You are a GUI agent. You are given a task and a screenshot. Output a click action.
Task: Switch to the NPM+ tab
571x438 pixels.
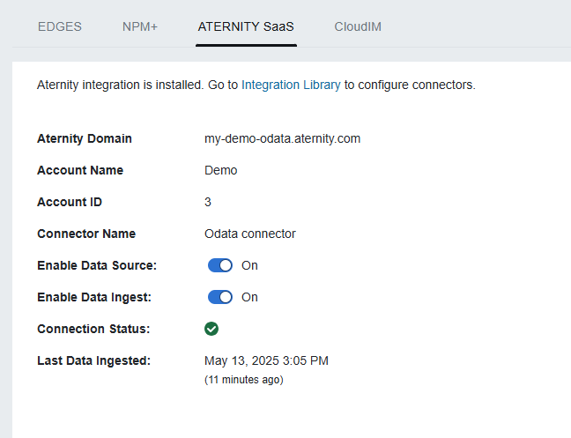point(139,26)
